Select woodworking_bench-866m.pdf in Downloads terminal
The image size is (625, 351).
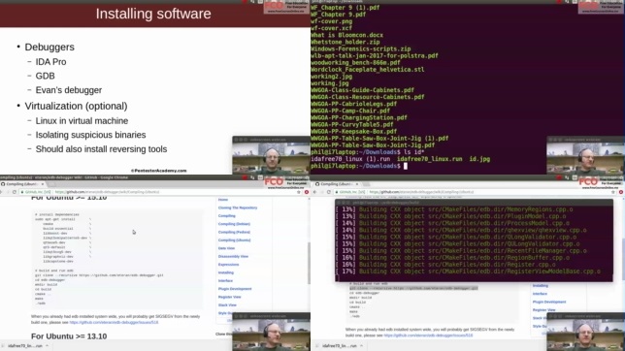(x=355, y=63)
